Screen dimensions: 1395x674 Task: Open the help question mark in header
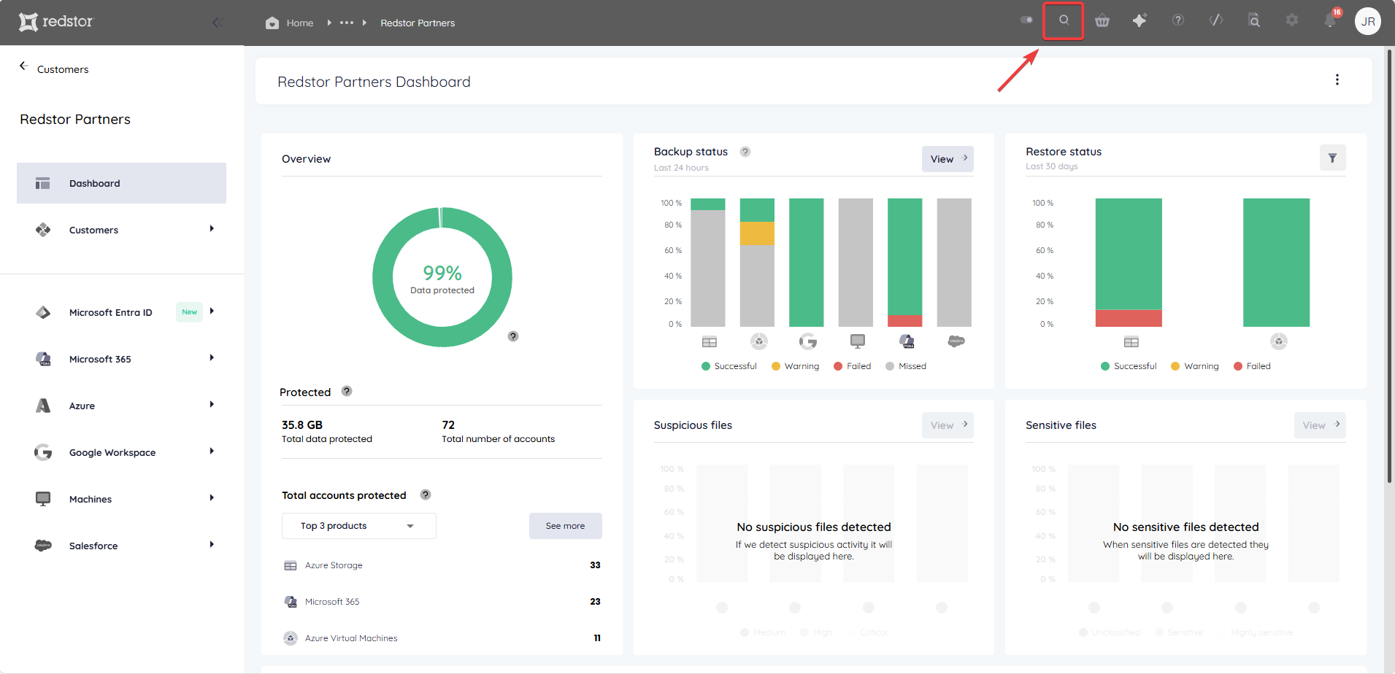tap(1178, 20)
